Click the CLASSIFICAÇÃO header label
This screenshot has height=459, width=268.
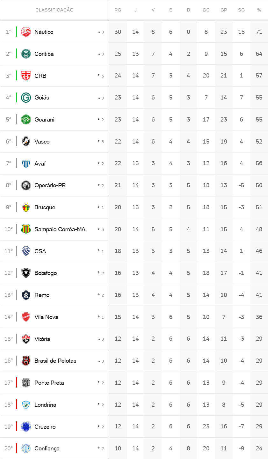click(x=54, y=10)
